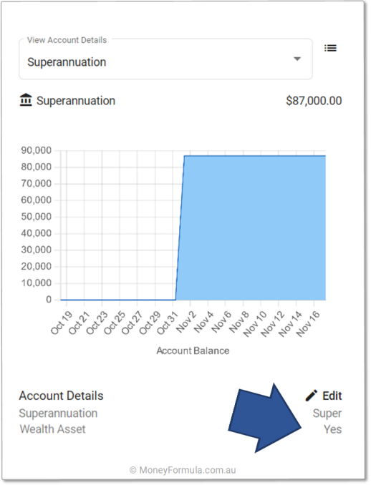This screenshot has width=371, height=485.
Task: Click the Oct 19 x-axis date label
Action: 62,323
